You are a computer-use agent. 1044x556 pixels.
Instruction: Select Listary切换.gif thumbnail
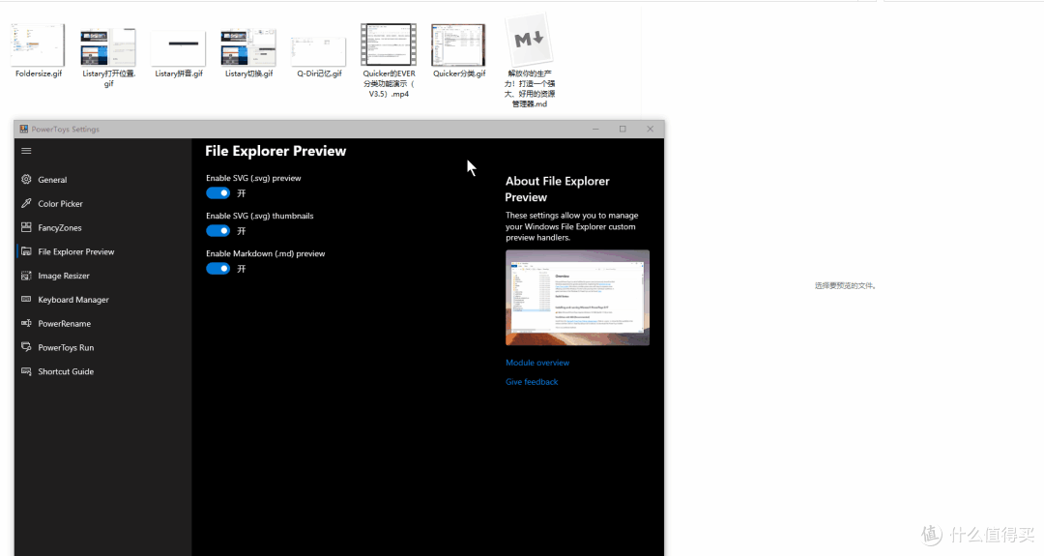pos(248,47)
